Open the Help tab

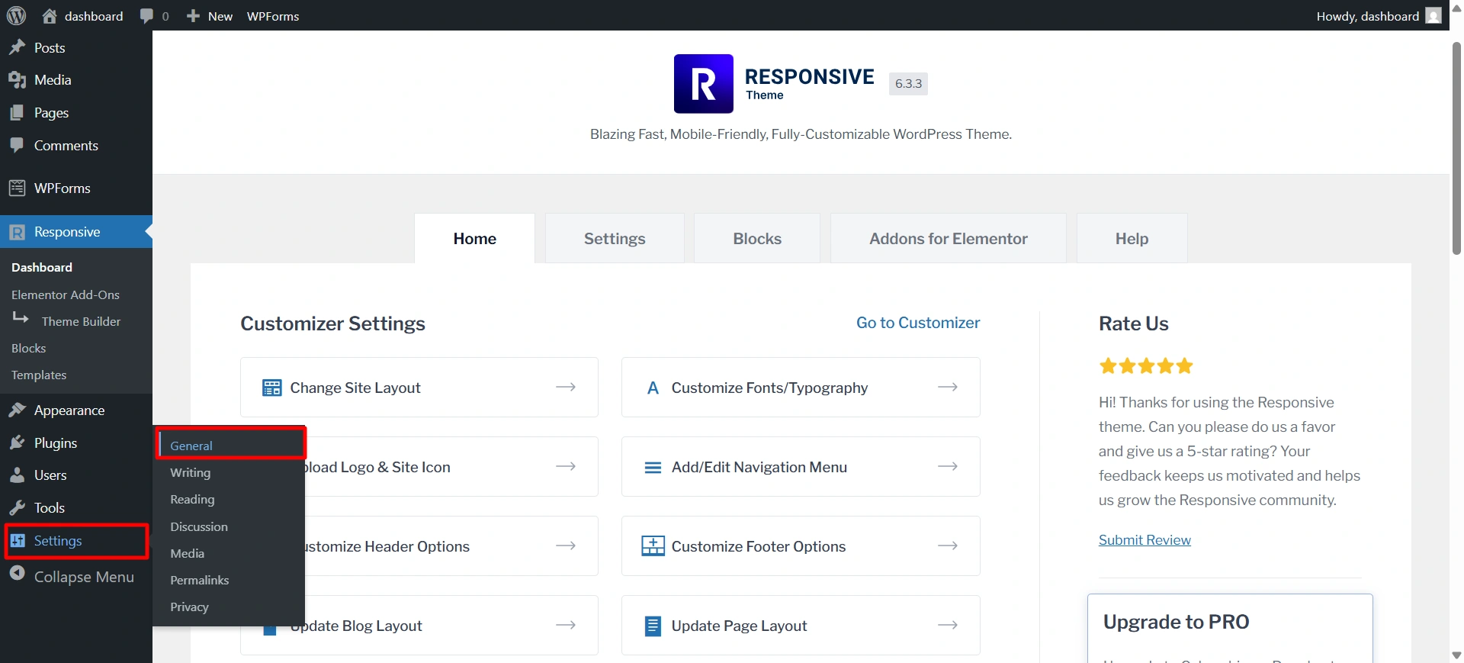[1132, 239]
